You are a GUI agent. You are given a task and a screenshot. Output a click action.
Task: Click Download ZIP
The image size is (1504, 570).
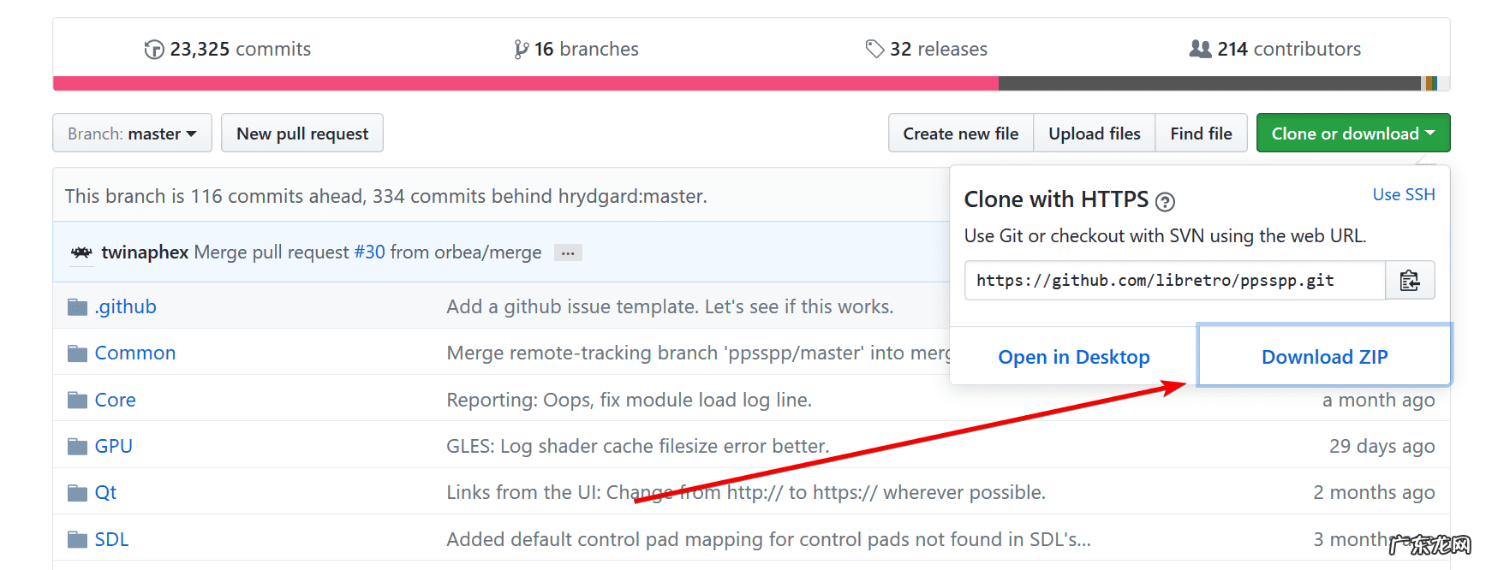(x=1323, y=357)
